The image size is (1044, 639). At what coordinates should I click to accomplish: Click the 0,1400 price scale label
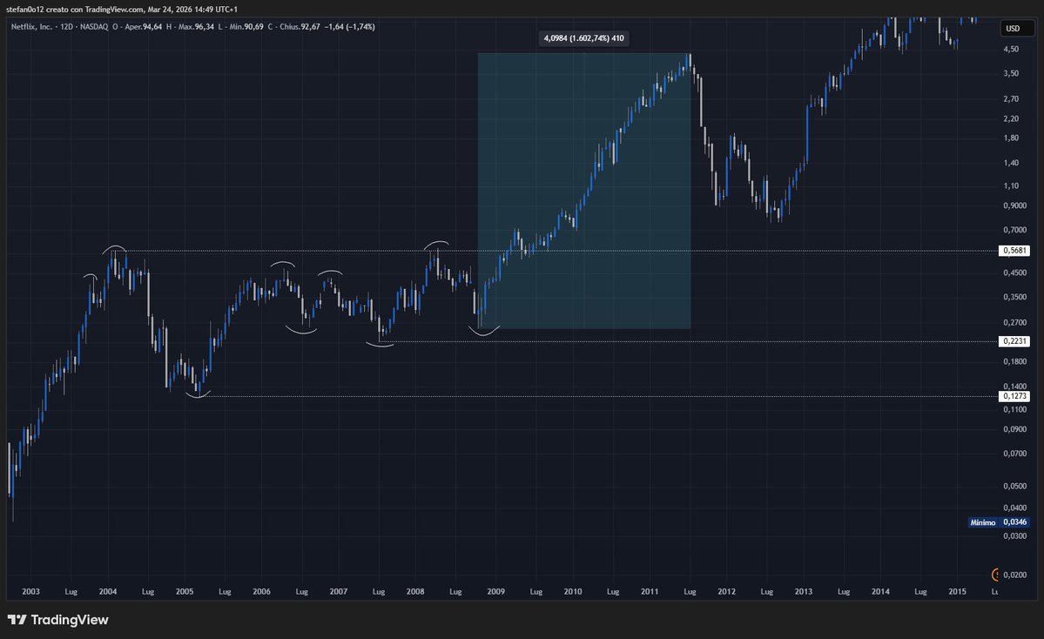click(x=1014, y=386)
